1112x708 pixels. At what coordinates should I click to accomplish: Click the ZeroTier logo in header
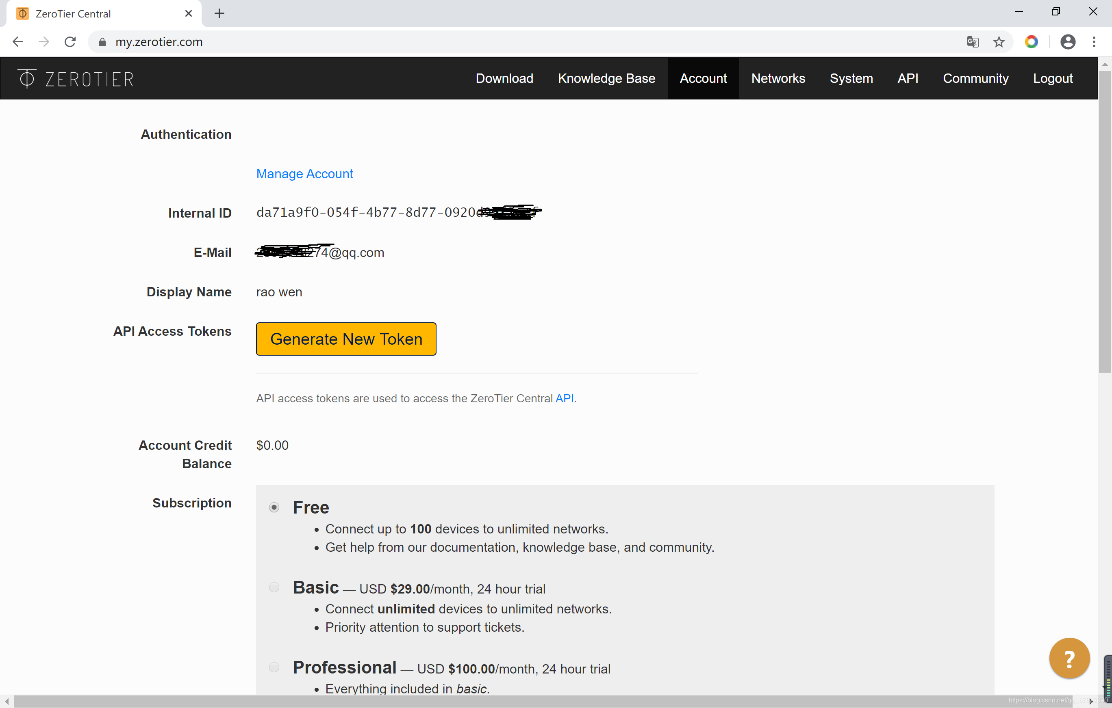(76, 79)
